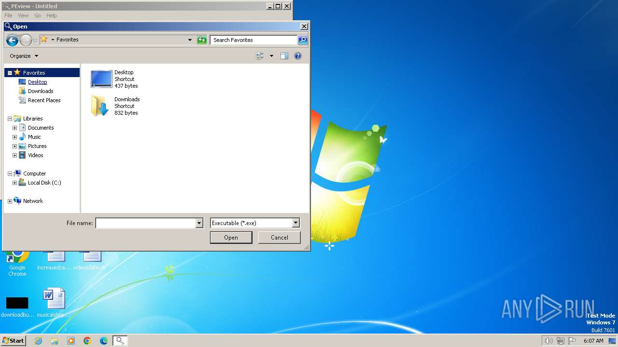Refresh the Favorites folder view
The height and width of the screenshot is (347, 618).
[x=202, y=40]
